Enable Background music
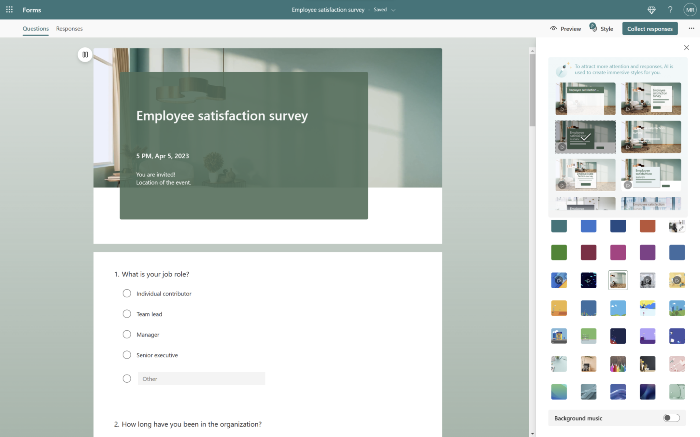Image resolution: width=700 pixels, height=437 pixels. point(671,418)
